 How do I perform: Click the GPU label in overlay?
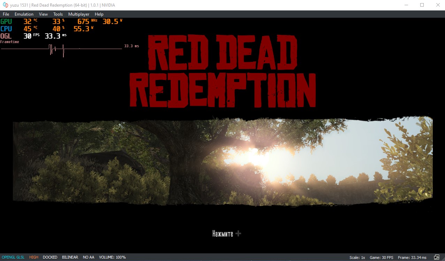tap(6, 22)
